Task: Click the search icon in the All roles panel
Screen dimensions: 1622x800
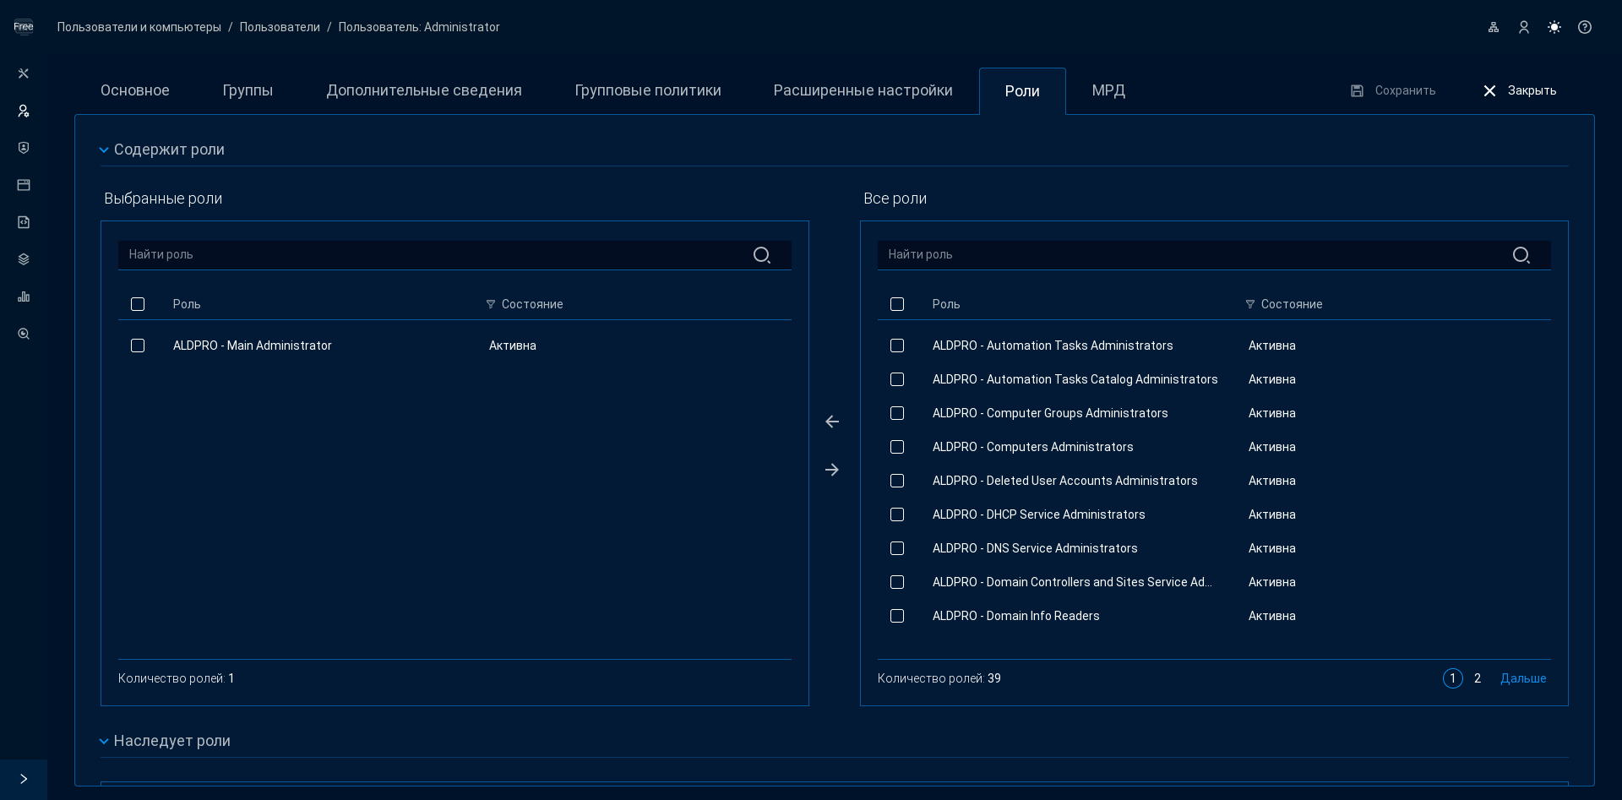Action: [x=1521, y=255]
